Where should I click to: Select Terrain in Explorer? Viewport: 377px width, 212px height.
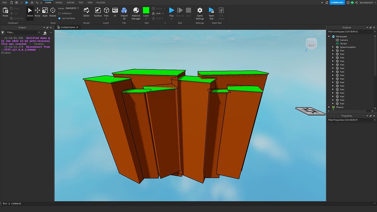(343, 44)
